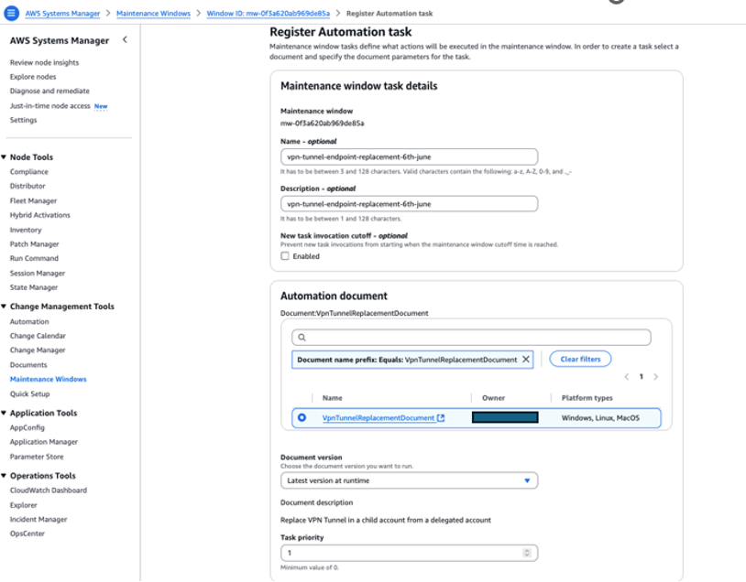Enable the New task invocation cutoff checkbox
Viewport: 746px width, 582px height.
coord(287,255)
